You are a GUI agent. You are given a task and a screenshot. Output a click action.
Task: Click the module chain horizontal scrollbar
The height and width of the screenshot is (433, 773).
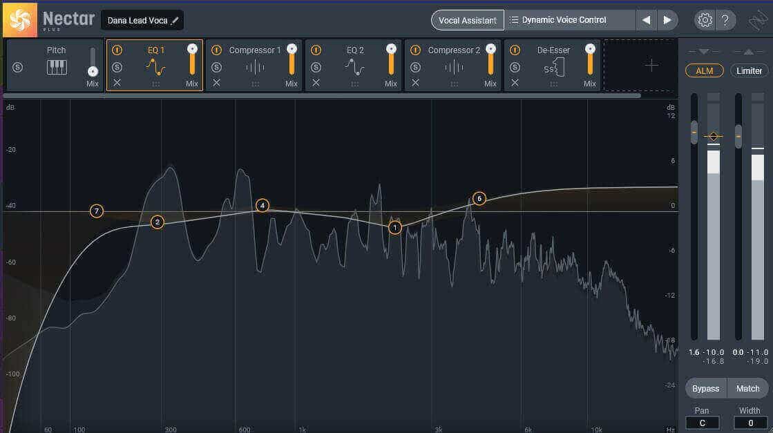coord(322,95)
